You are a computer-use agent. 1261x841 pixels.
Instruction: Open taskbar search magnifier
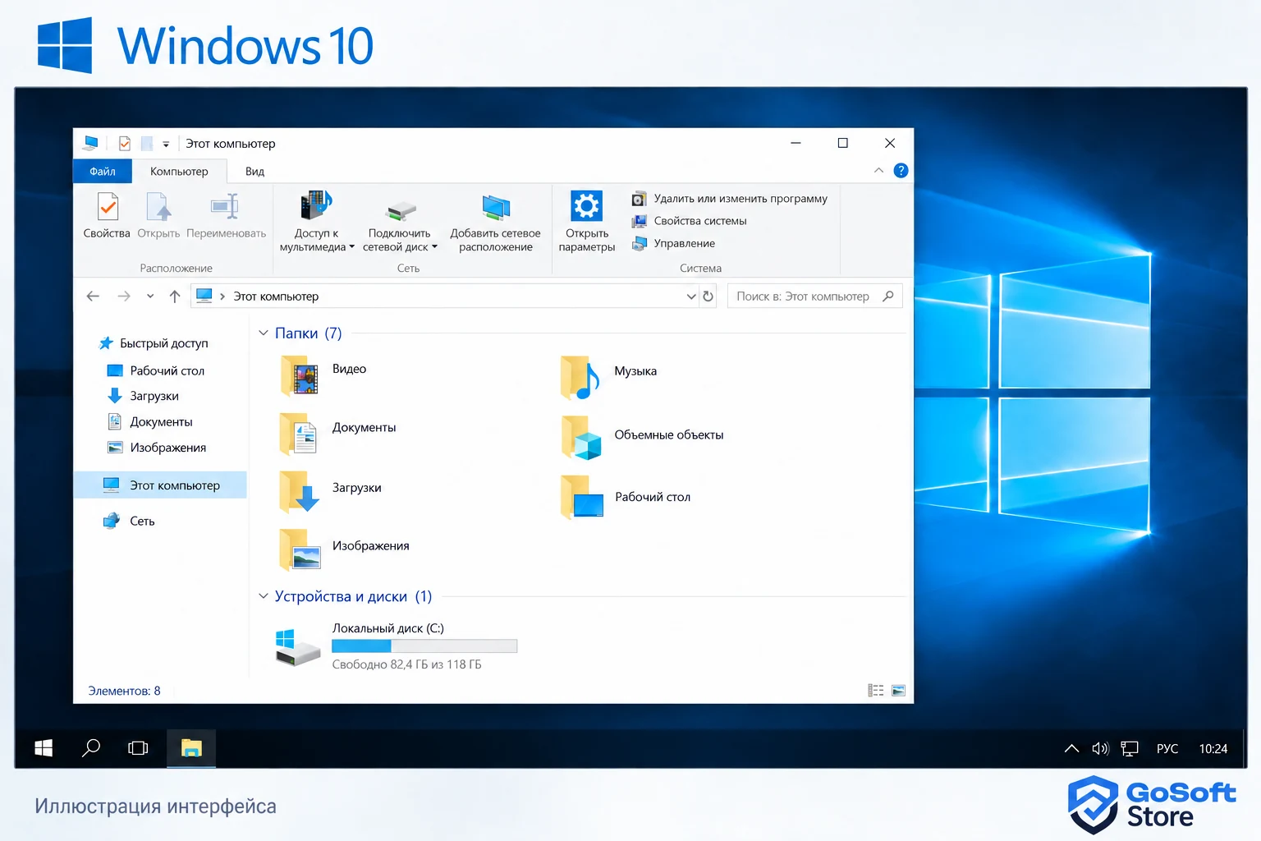click(91, 748)
